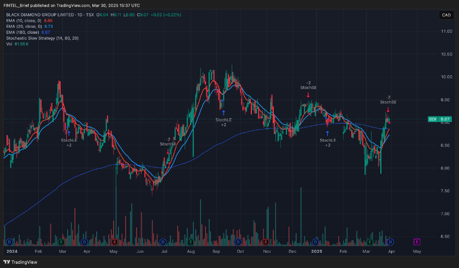Click the Sep label on the time axis
This screenshot has width=459, height=268.
pyautogui.click(x=216, y=251)
